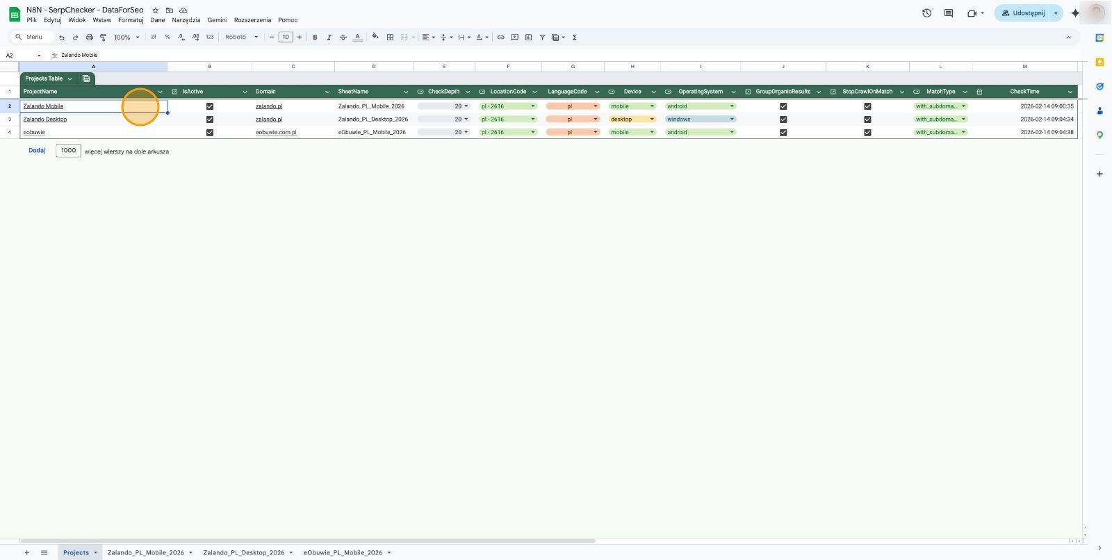
Task: Open the Domain column header filter arrow
Action: coord(327,92)
